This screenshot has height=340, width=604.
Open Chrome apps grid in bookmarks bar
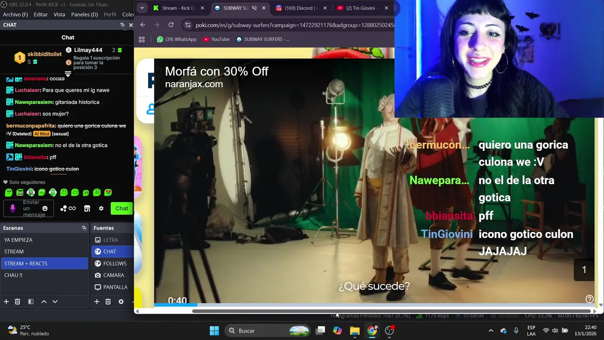click(142, 39)
